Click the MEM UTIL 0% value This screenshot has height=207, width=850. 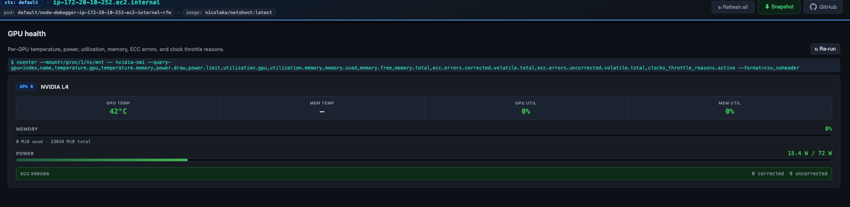click(x=730, y=112)
